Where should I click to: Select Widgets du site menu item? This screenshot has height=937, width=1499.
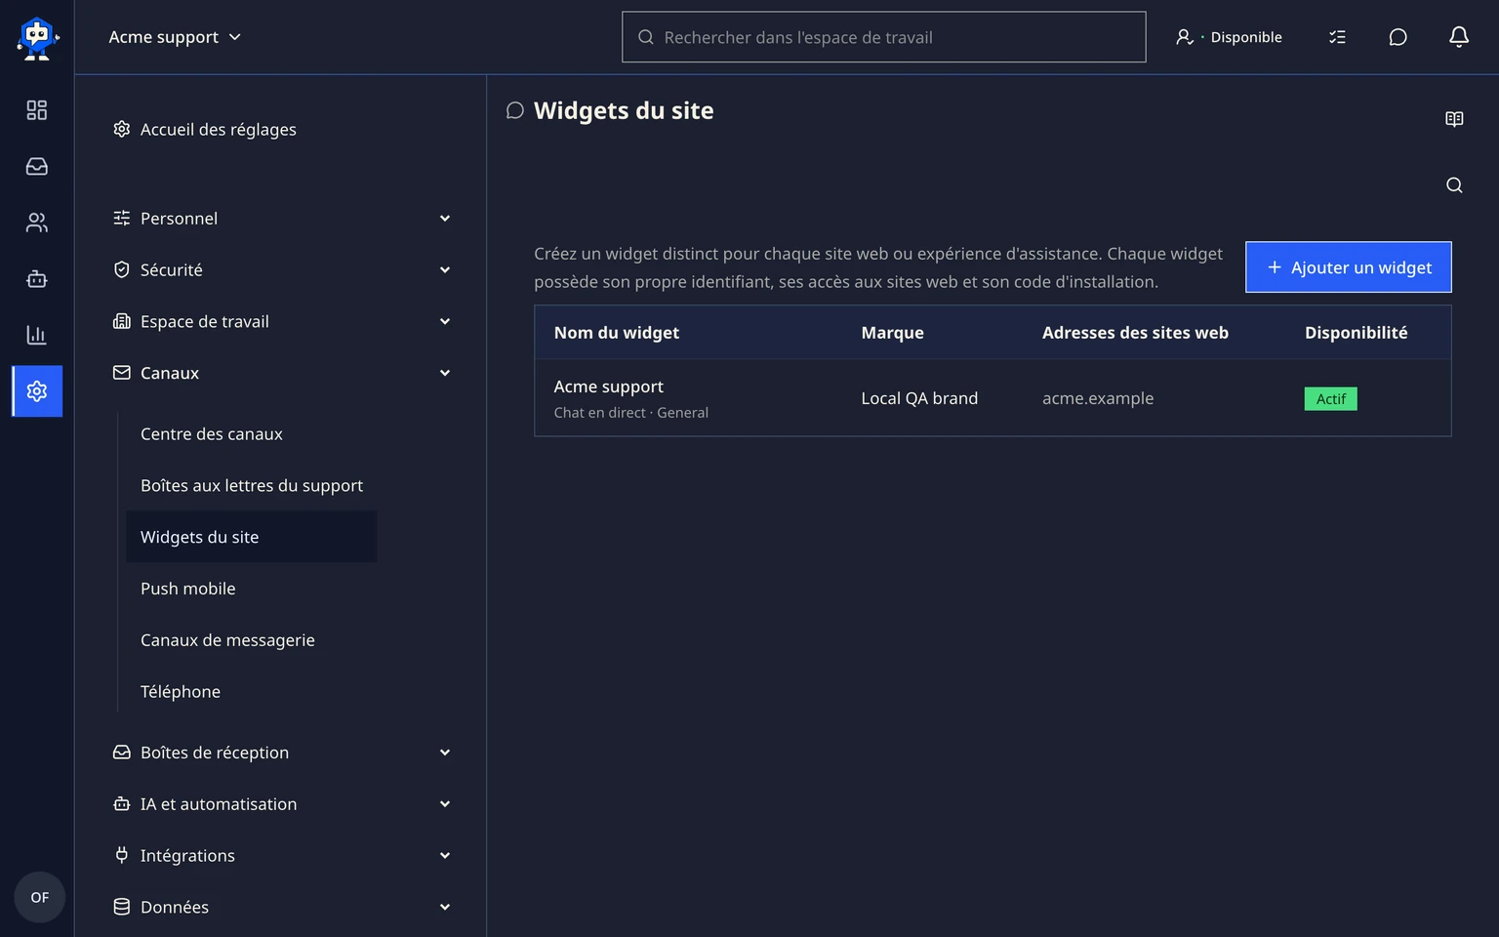252,537
